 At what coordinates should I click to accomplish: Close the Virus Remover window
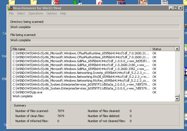pyautogui.click(x=181, y=8)
